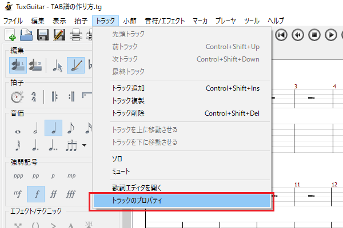This screenshot has height=228, width=343.
Task: Select the half note duration
Action: point(35,128)
